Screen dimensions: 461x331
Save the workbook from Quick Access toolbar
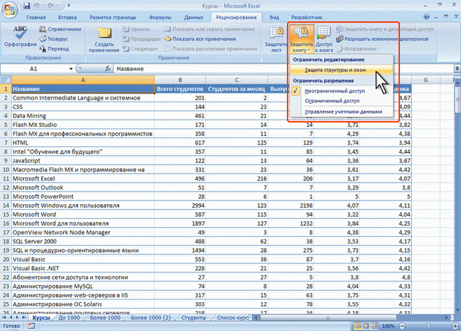click(27, 6)
